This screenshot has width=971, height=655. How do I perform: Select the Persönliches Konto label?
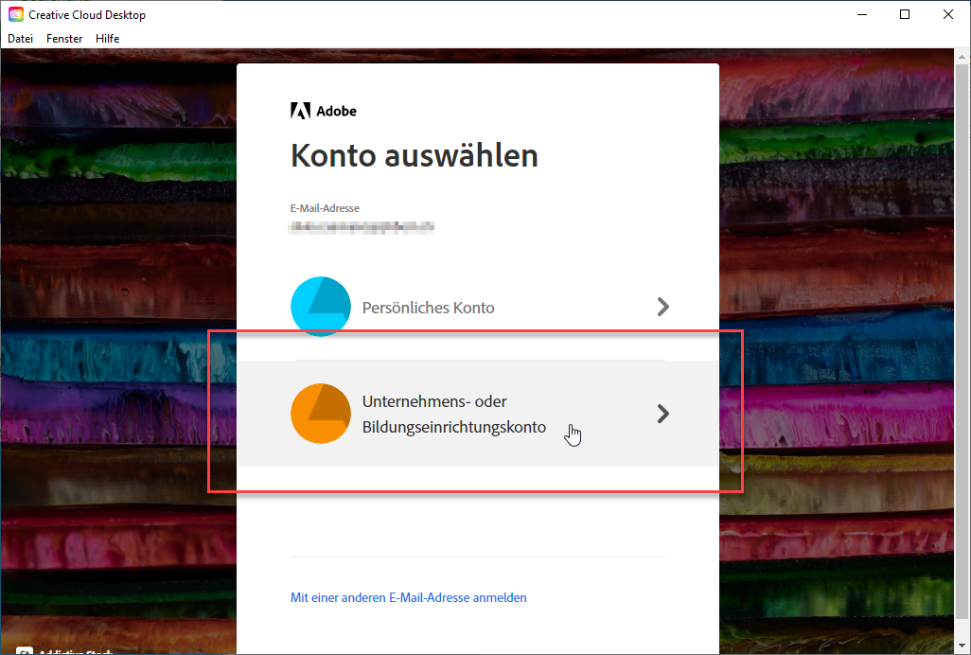point(428,308)
